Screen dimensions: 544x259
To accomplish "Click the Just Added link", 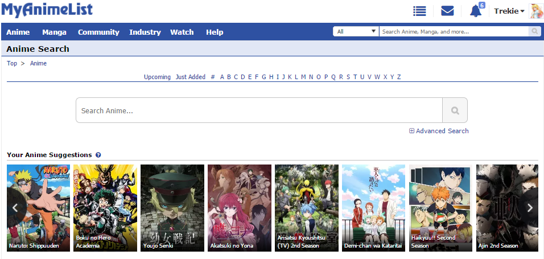I will pyautogui.click(x=191, y=77).
